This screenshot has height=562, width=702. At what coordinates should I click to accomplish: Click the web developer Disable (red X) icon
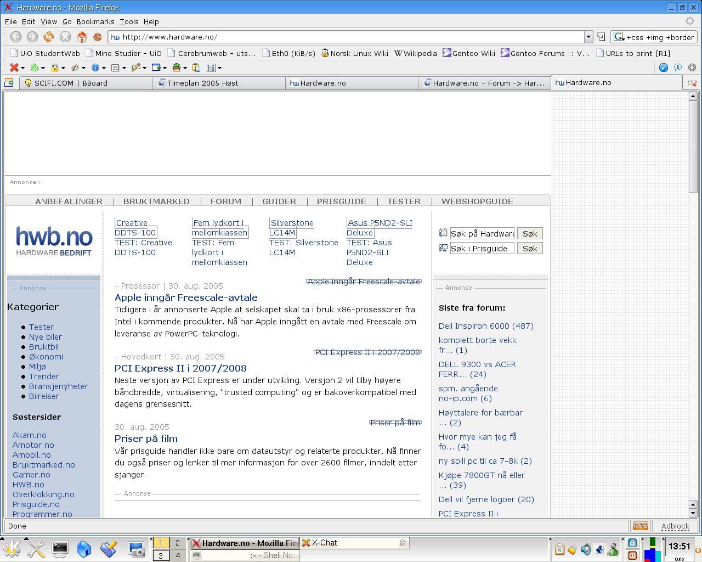14,68
